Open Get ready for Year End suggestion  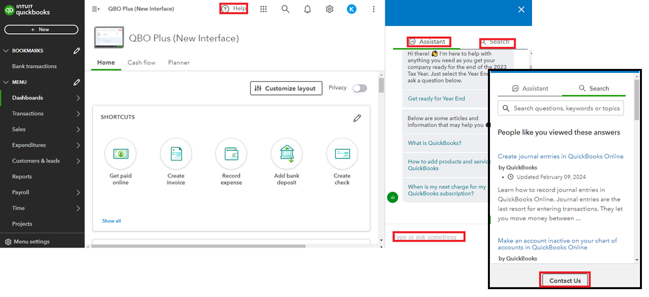tap(438, 99)
